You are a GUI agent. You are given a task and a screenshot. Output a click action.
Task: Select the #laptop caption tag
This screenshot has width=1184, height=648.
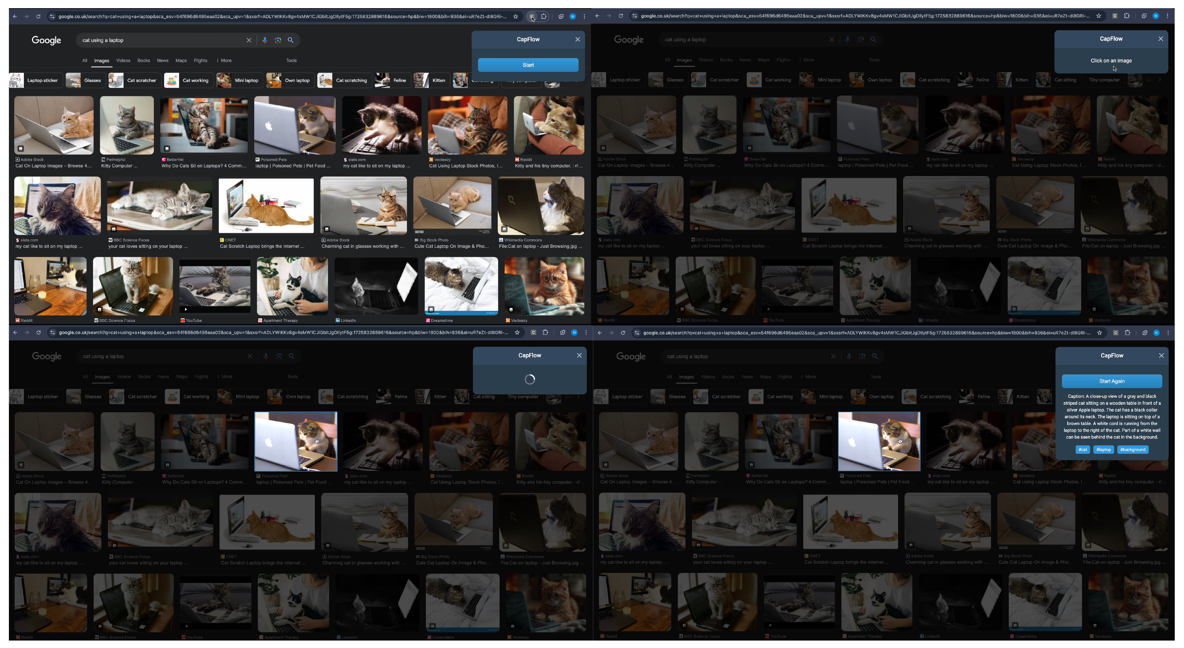point(1103,449)
